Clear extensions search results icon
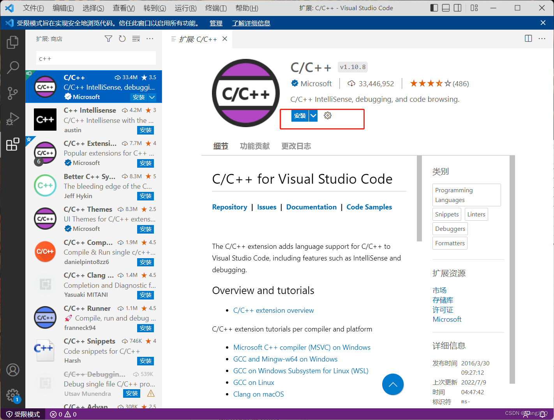 pyautogui.click(x=136, y=39)
